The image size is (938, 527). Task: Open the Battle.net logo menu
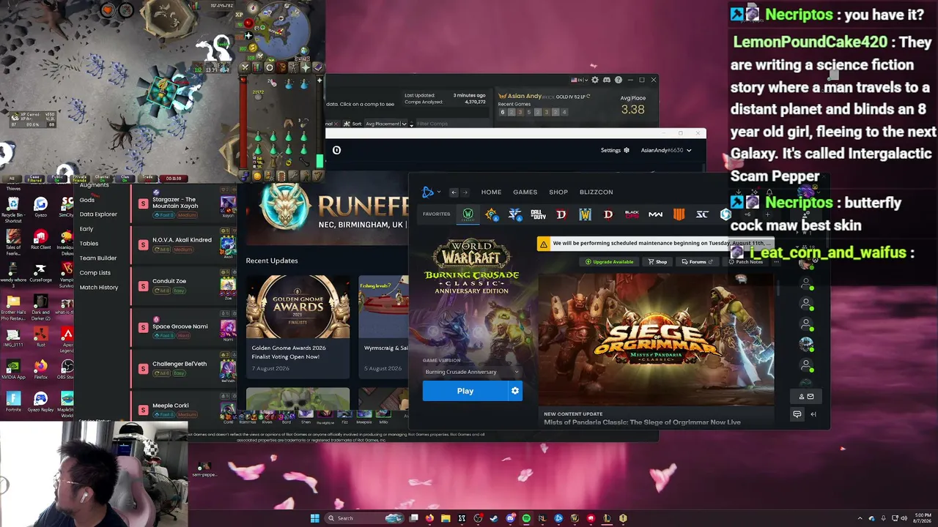pyautogui.click(x=430, y=192)
